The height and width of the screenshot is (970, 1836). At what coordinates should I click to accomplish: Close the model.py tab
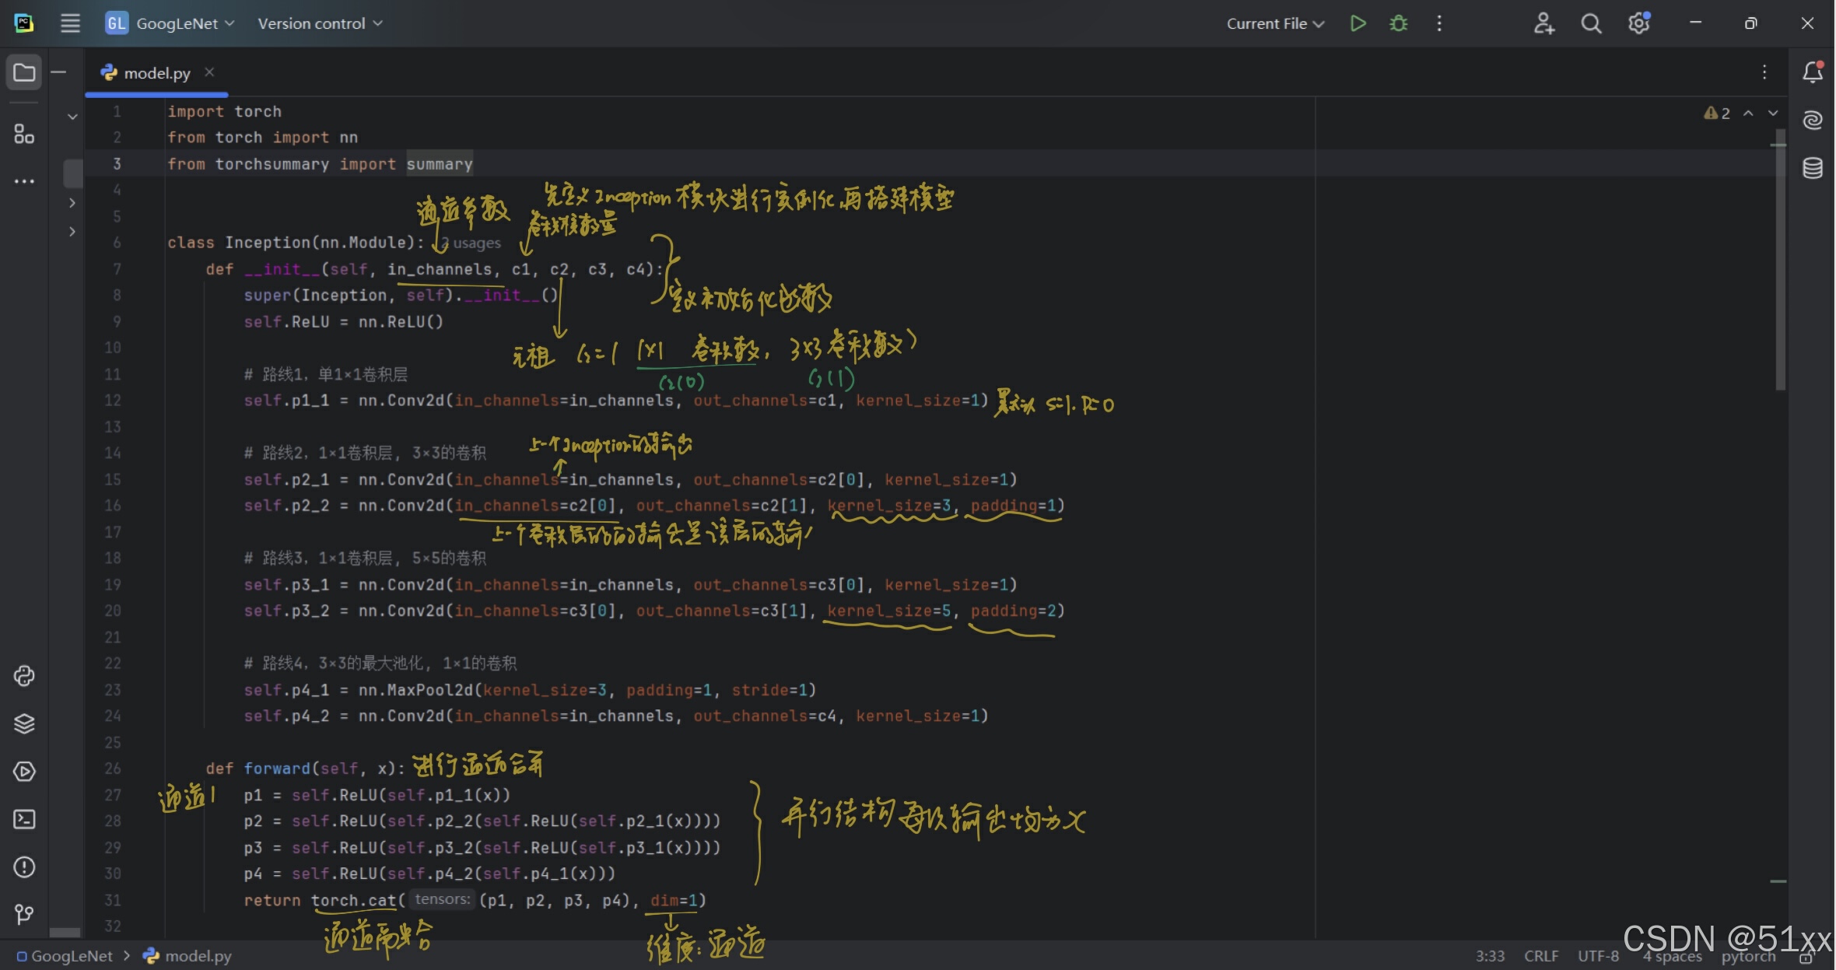pos(209,72)
